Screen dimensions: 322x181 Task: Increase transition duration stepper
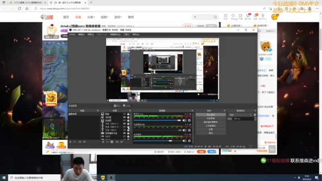pyautogui.click(x=255, y=118)
